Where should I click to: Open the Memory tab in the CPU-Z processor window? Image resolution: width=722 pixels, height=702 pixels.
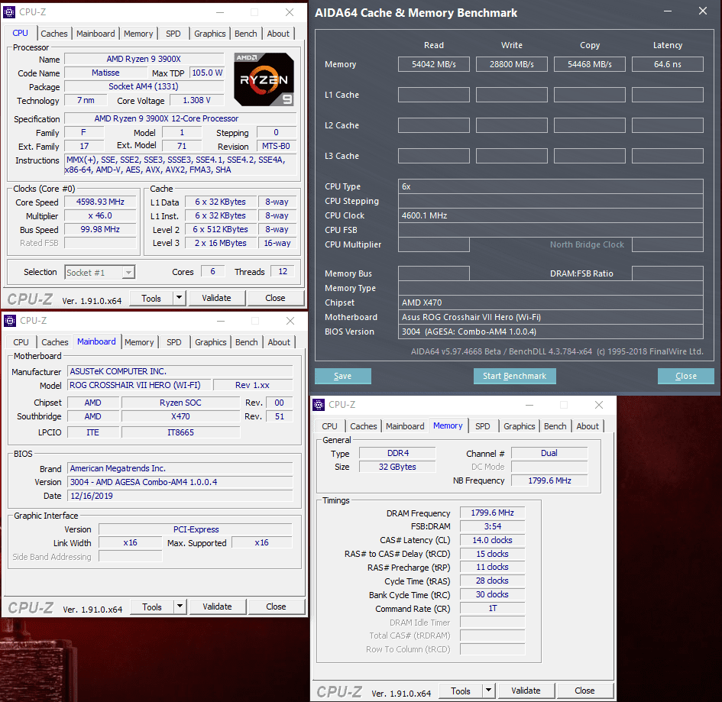138,34
